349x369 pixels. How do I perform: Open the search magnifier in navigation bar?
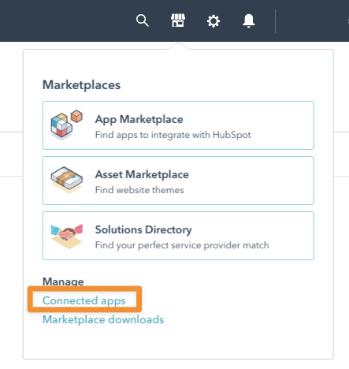coord(143,20)
